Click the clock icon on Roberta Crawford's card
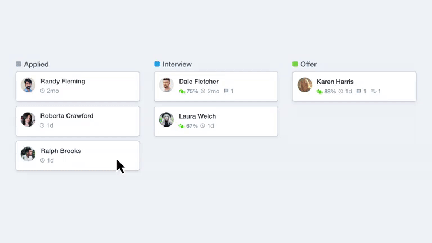 click(x=43, y=125)
